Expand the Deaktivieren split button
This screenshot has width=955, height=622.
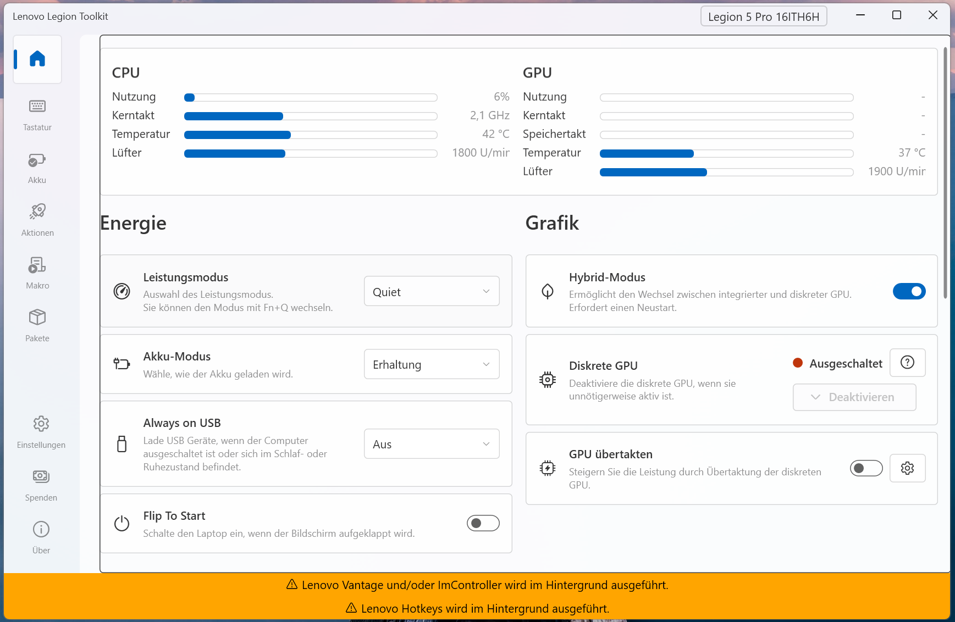[854, 397]
